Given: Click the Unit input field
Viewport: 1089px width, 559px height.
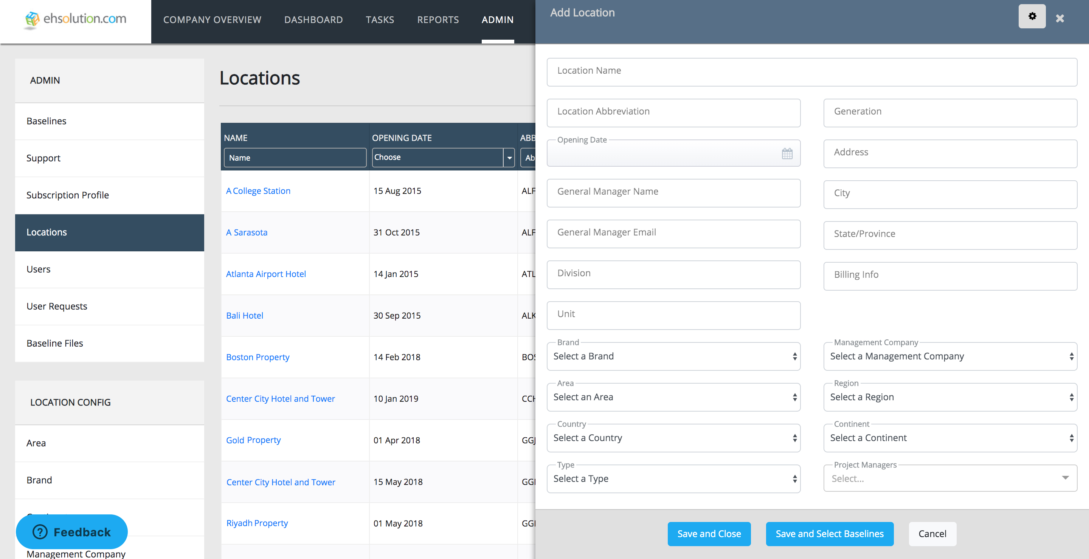Looking at the screenshot, I should (x=673, y=316).
